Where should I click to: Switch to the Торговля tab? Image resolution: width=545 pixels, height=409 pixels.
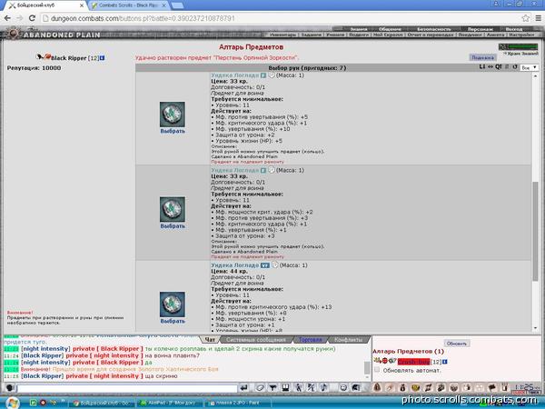click(x=310, y=339)
